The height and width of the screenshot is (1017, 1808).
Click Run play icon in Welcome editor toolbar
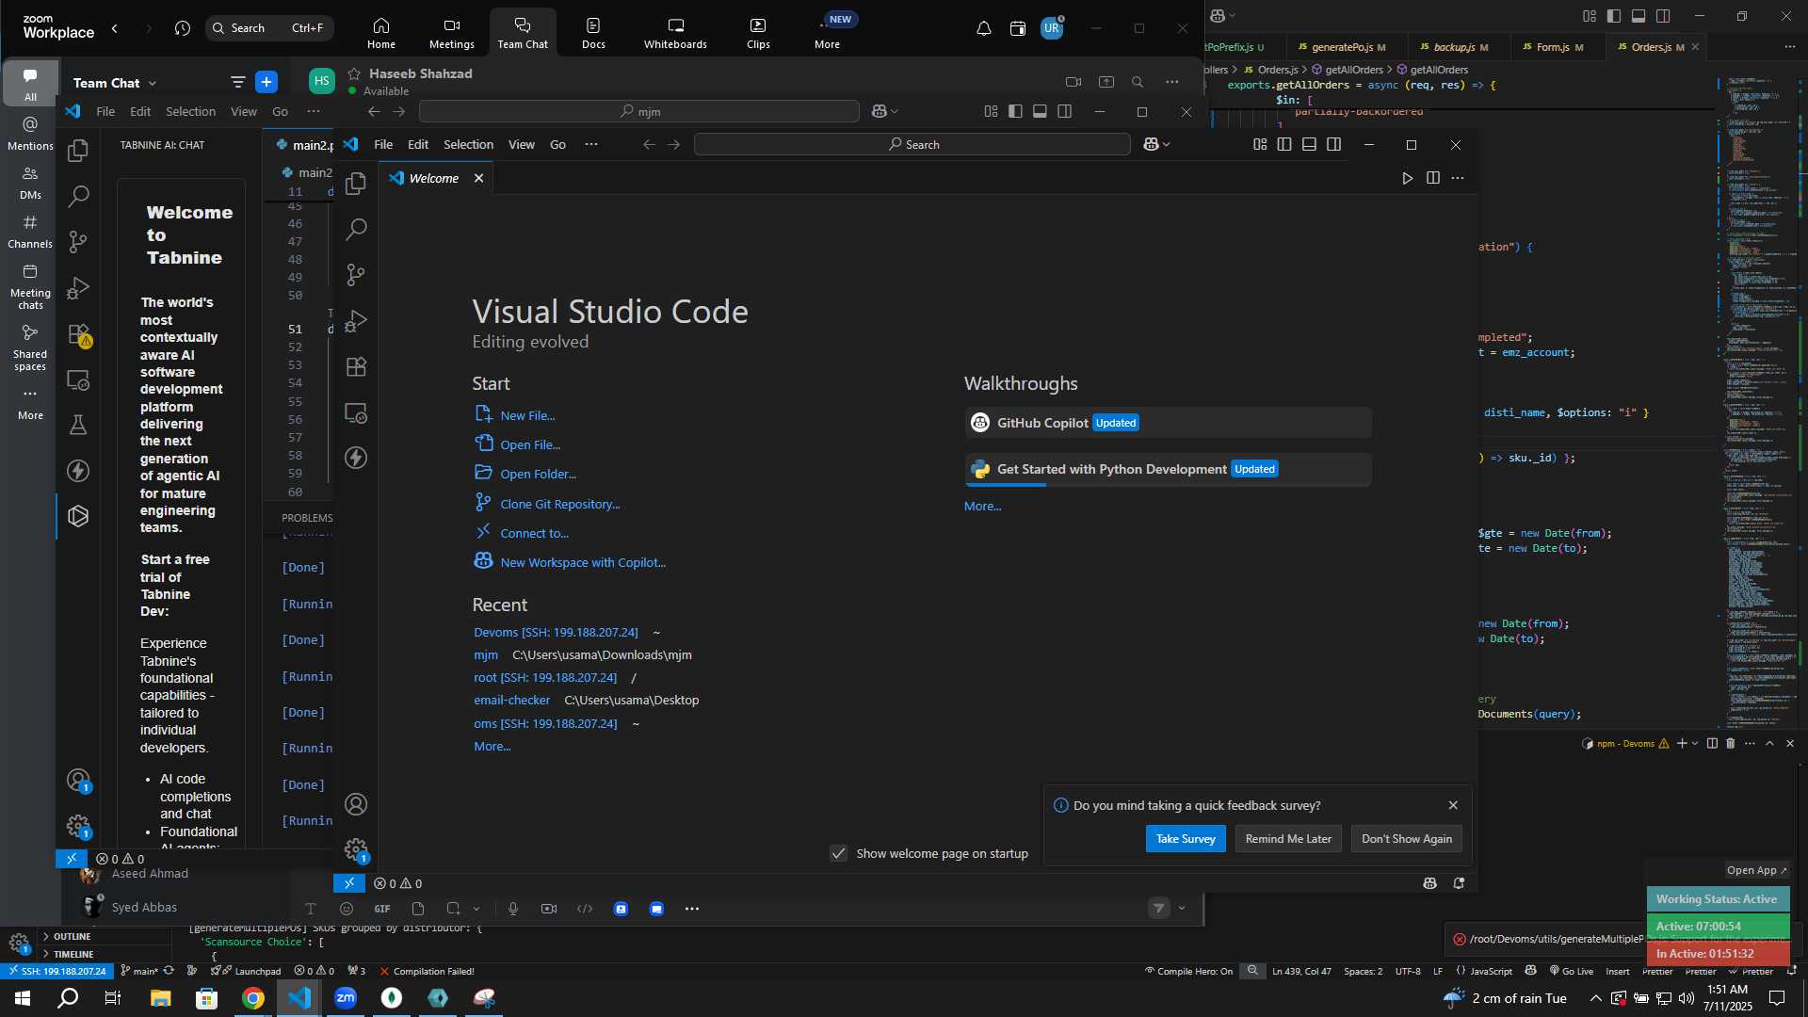click(x=1408, y=178)
